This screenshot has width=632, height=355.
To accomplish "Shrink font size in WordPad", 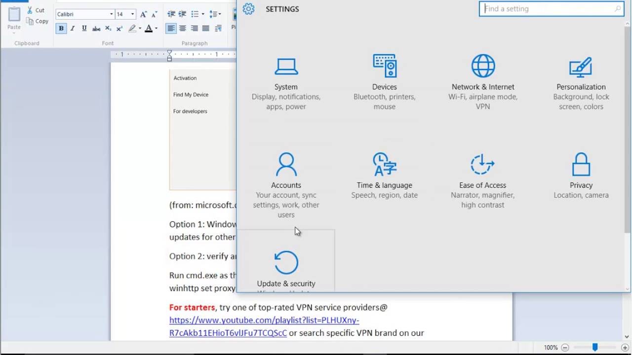I will pyautogui.click(x=155, y=14).
